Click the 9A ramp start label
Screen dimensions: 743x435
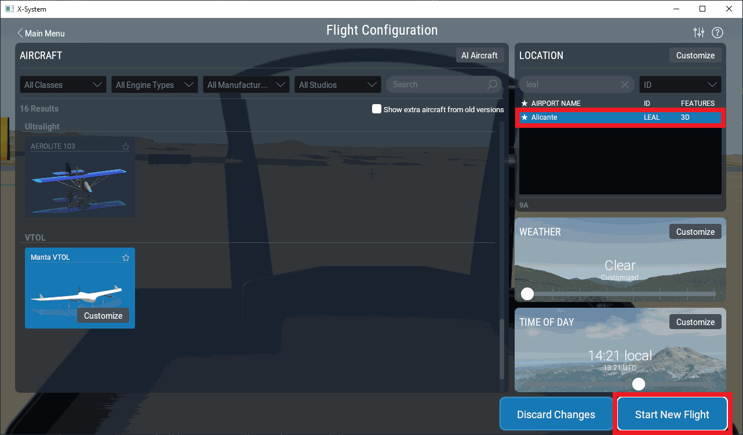pos(524,205)
